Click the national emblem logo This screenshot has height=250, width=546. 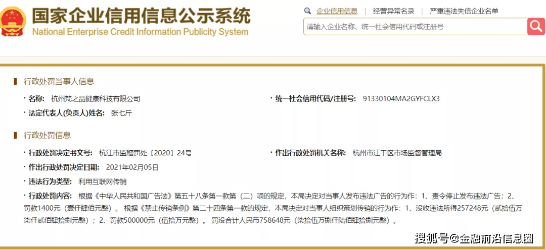pyautogui.click(x=13, y=22)
